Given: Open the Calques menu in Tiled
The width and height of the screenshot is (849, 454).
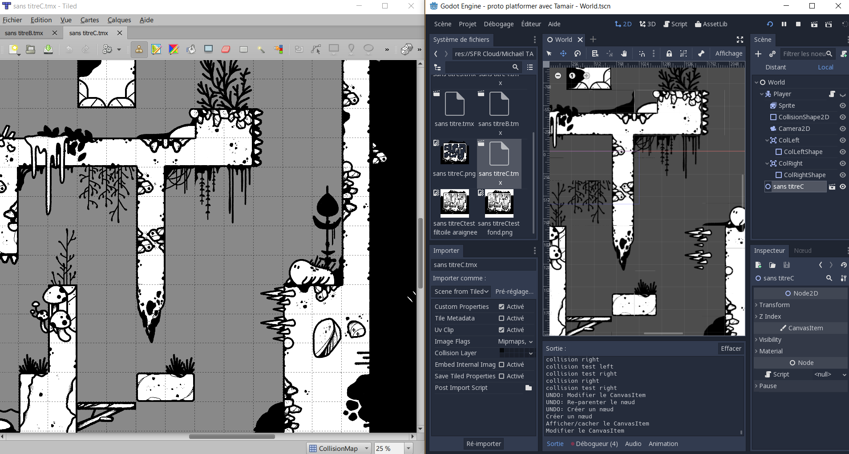Looking at the screenshot, I should 119,20.
